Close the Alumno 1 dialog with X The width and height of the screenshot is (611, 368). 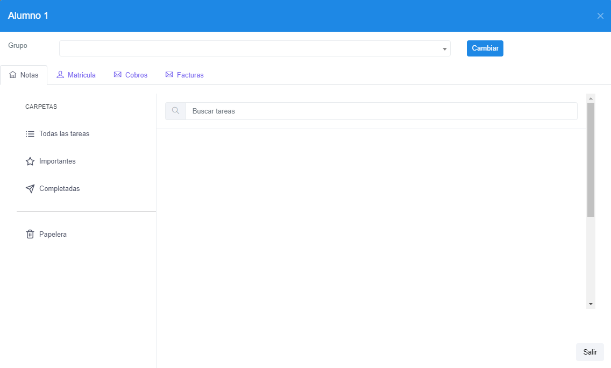coord(600,16)
